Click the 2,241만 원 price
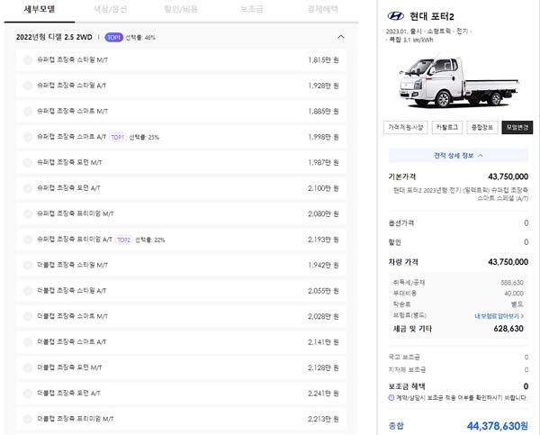Image resolution: width=540 pixels, height=435 pixels. [323, 394]
